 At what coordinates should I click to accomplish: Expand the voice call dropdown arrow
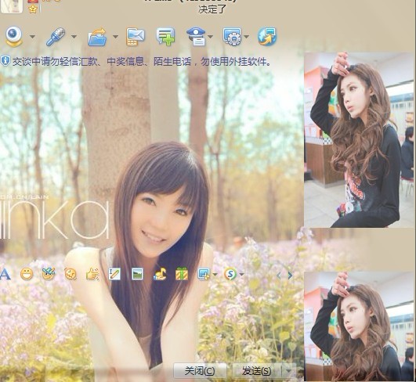pos(74,37)
